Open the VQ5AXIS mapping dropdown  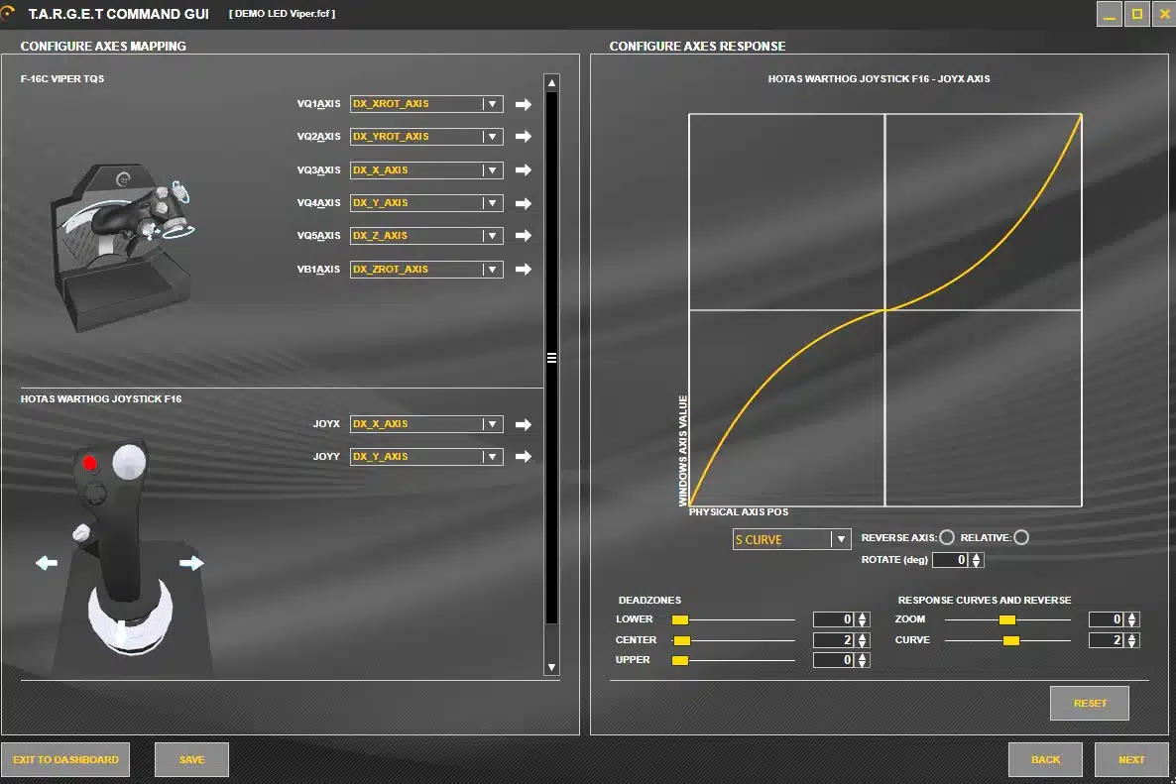point(426,235)
